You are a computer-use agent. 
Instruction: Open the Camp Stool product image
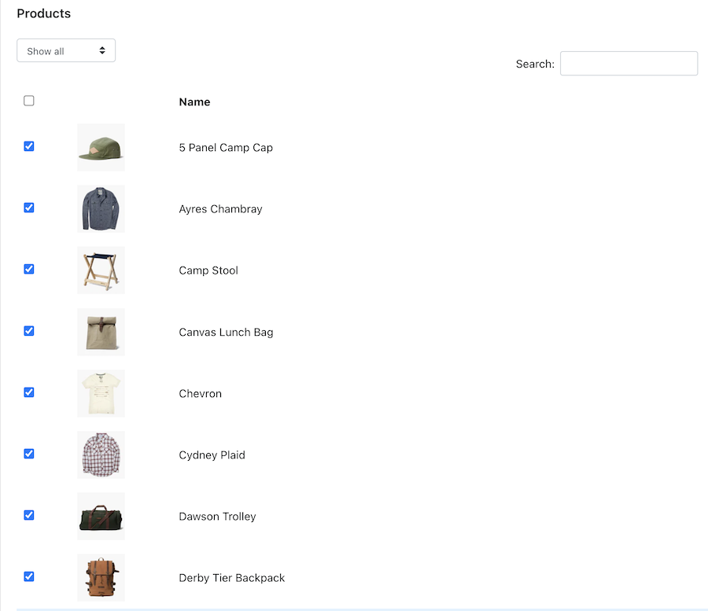pyautogui.click(x=101, y=271)
